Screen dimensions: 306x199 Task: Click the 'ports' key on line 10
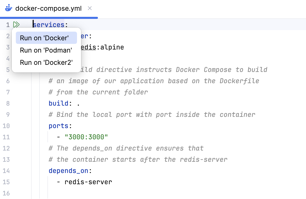point(58,126)
